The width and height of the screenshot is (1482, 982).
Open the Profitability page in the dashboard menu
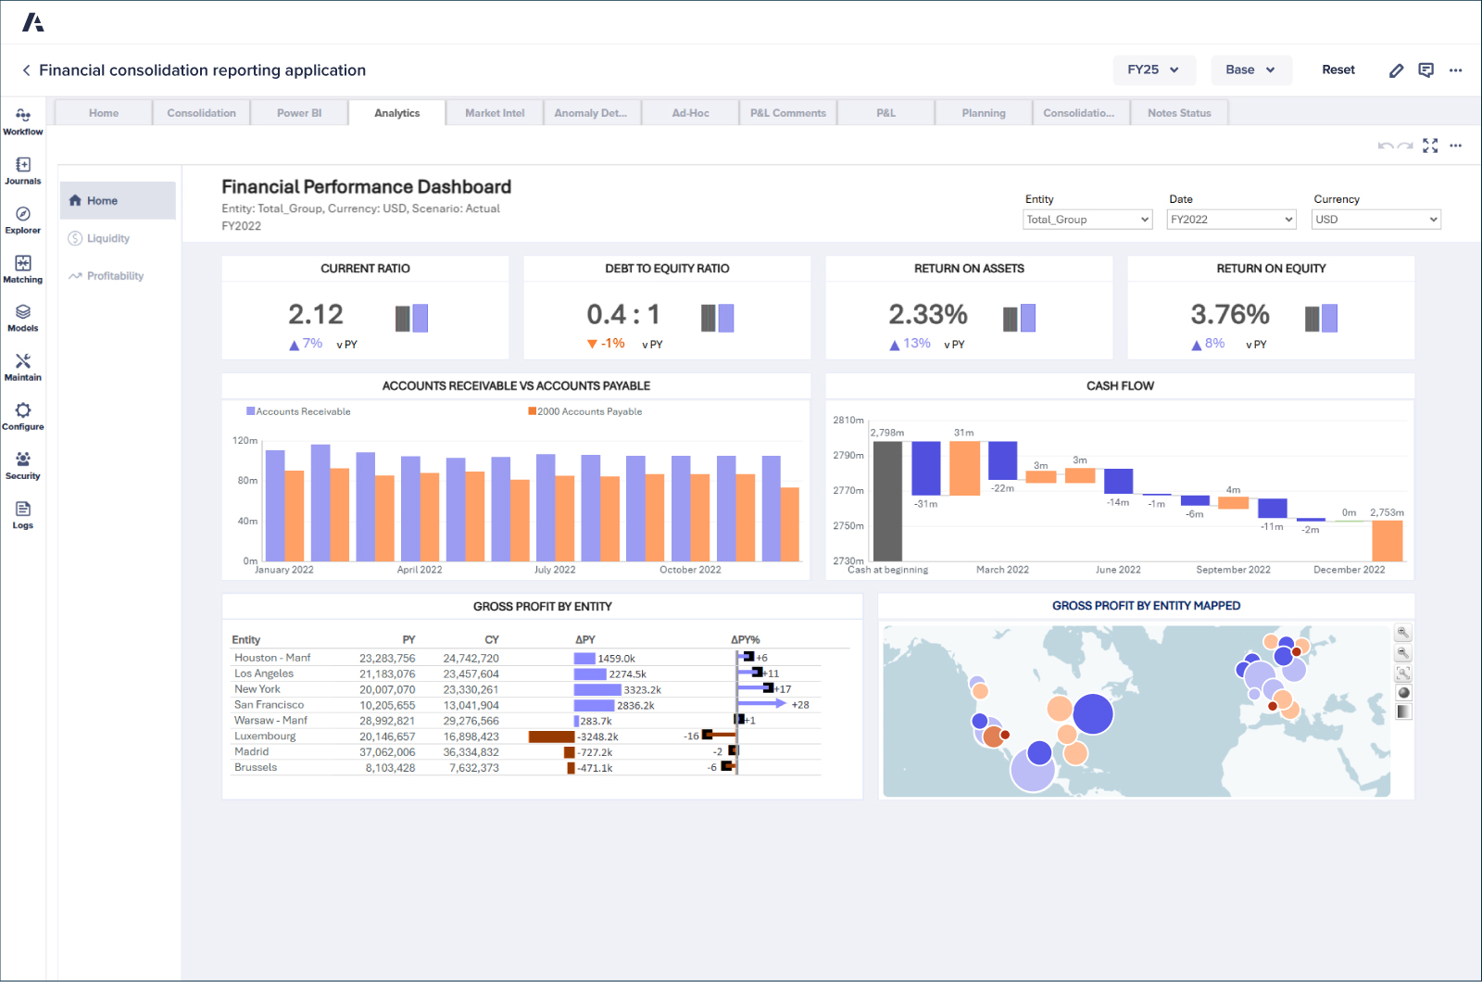pos(114,275)
